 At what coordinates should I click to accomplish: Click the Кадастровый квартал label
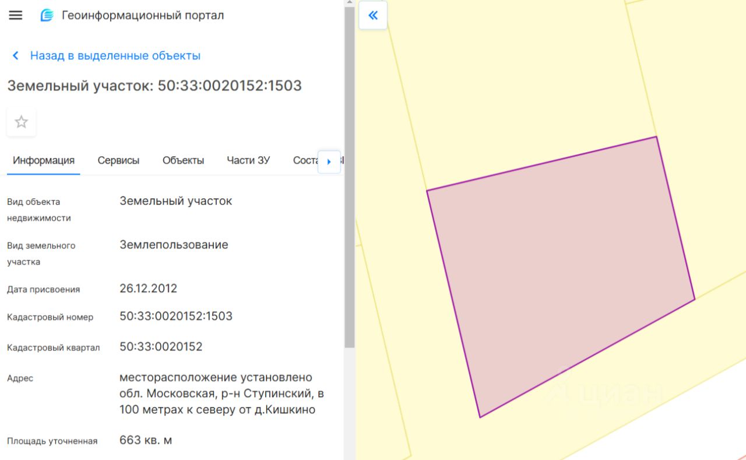[54, 347]
